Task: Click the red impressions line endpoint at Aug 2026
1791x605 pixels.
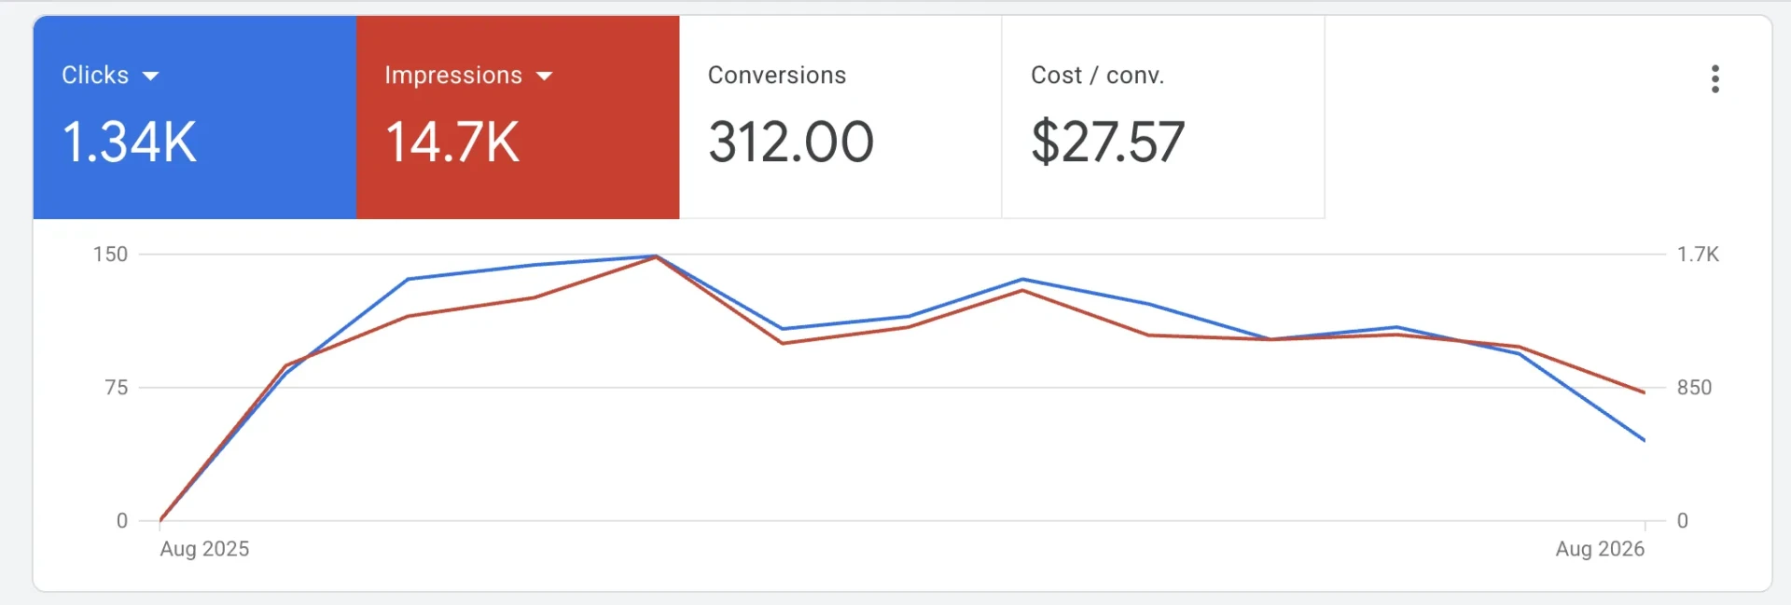Action: coord(1644,392)
